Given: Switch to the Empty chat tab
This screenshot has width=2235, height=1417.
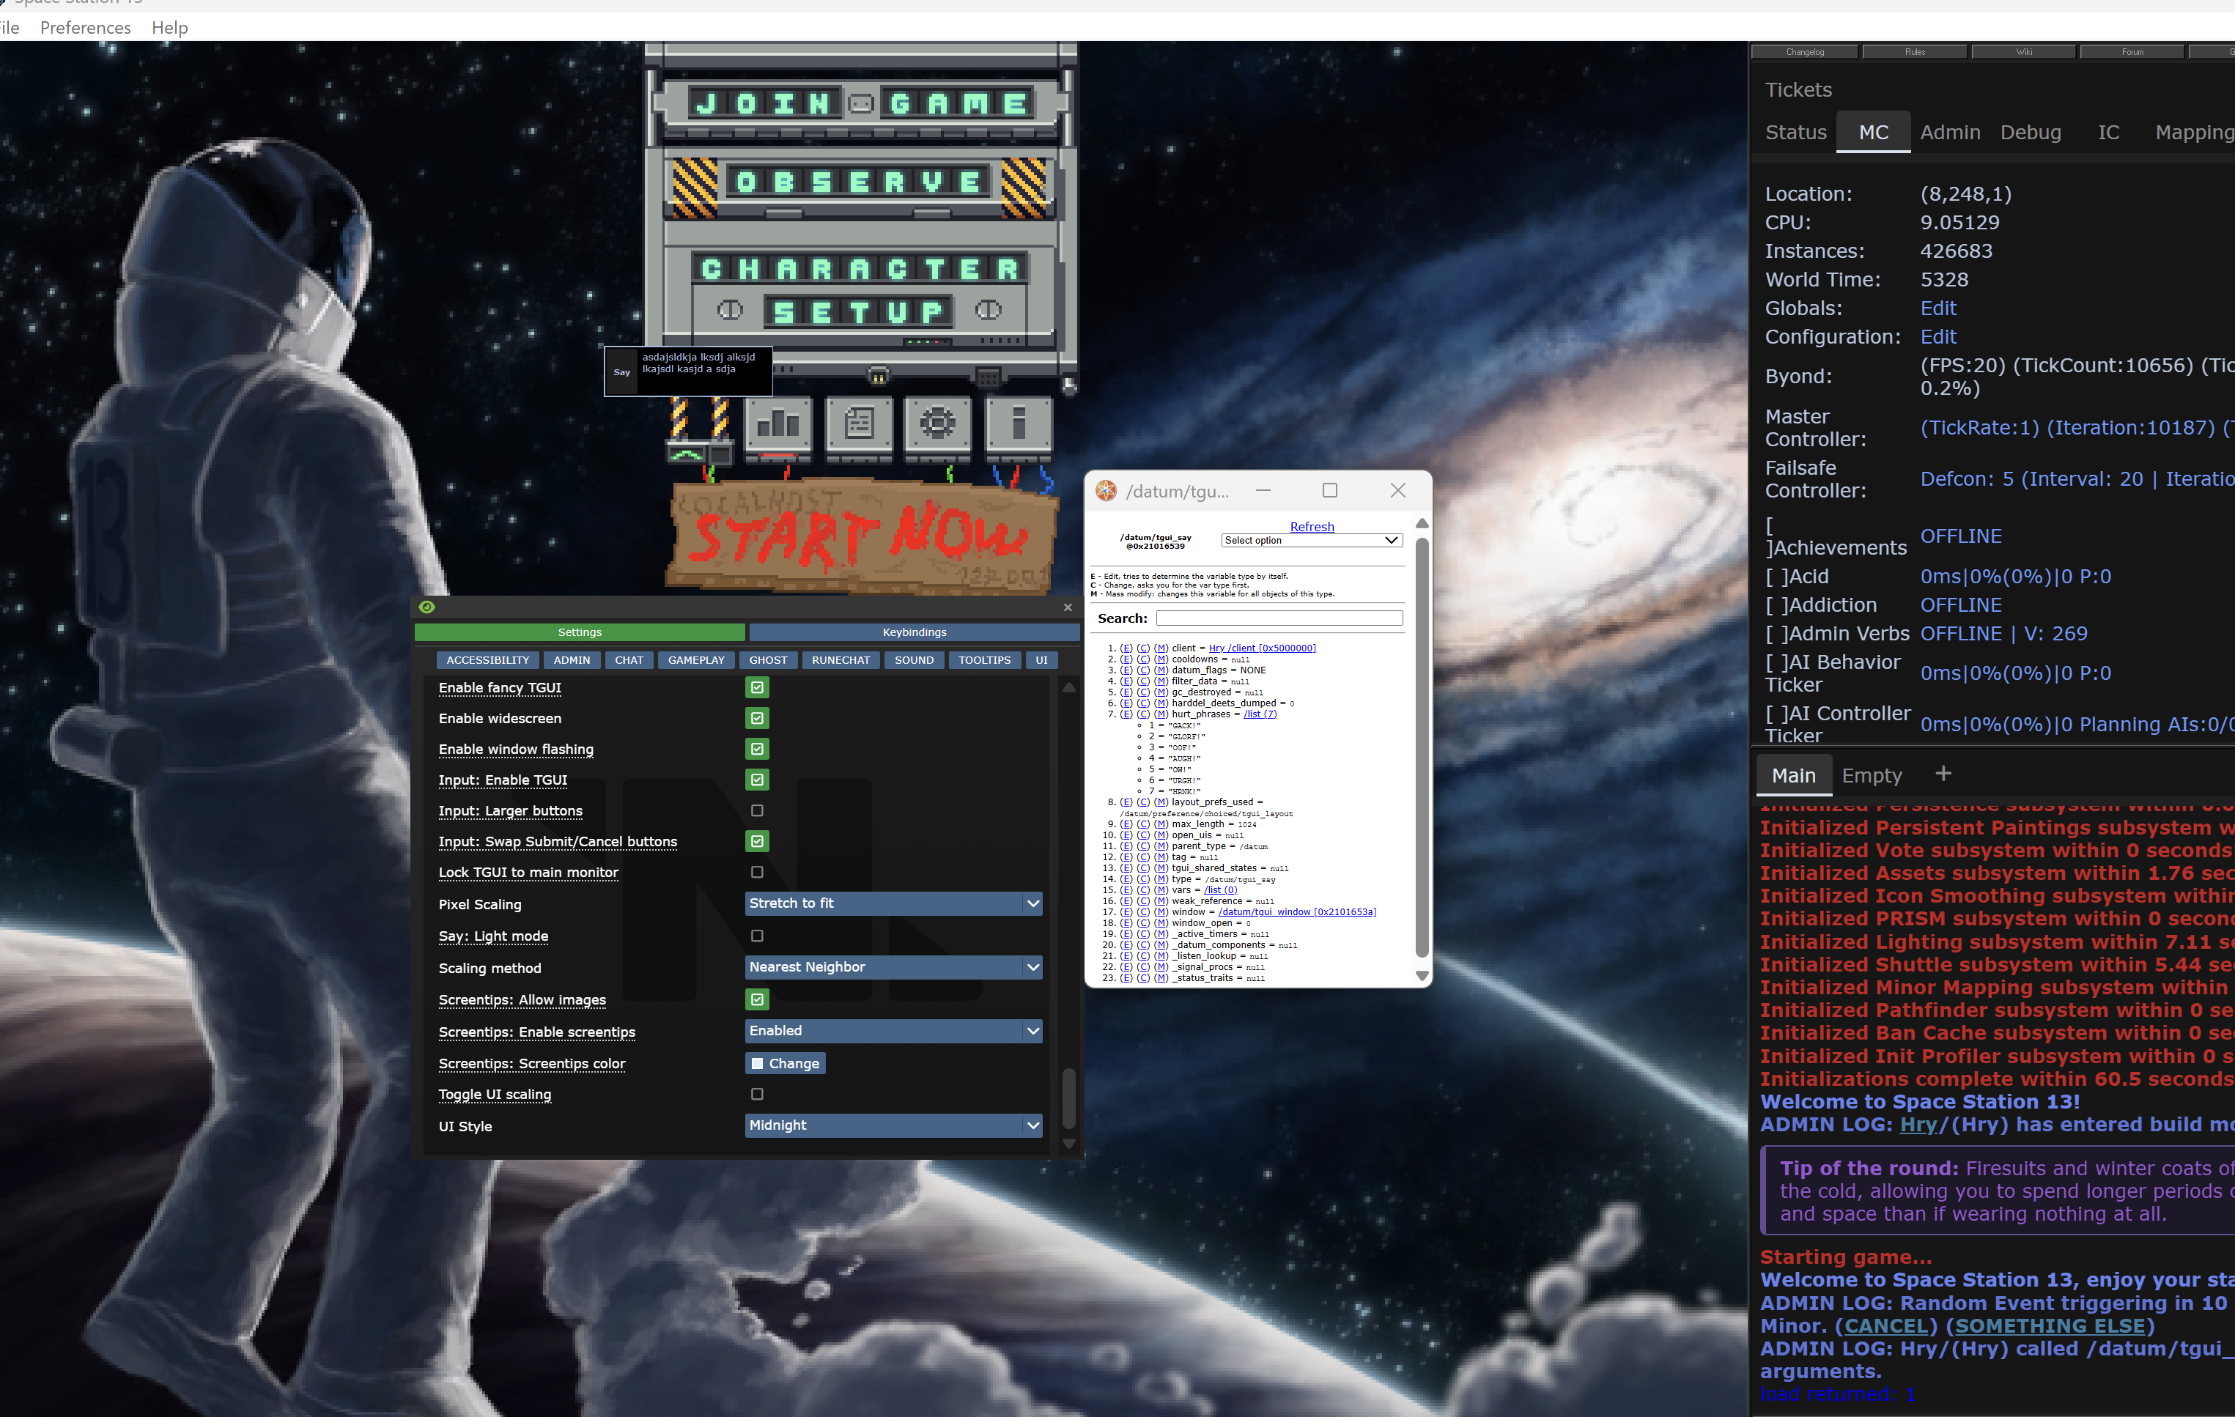Looking at the screenshot, I should [1871, 775].
